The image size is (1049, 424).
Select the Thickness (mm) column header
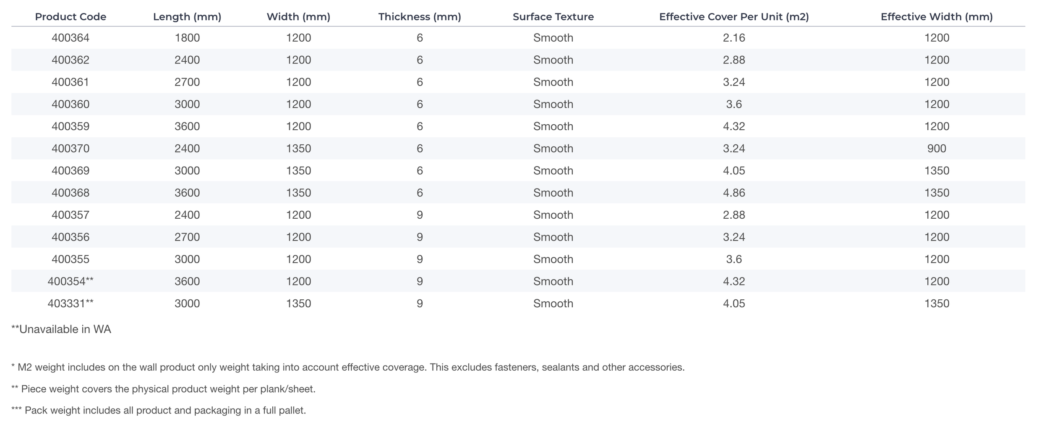(x=420, y=17)
